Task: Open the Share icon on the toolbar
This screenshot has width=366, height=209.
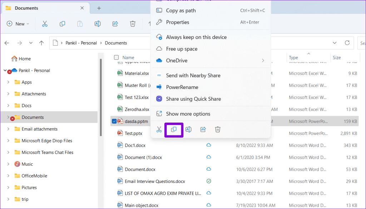Action: point(115,24)
